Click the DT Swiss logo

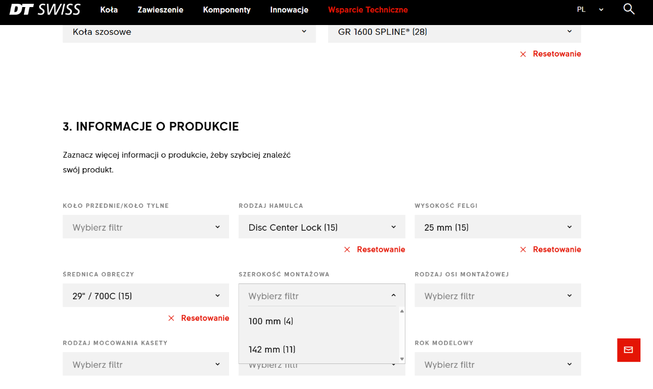(x=45, y=10)
